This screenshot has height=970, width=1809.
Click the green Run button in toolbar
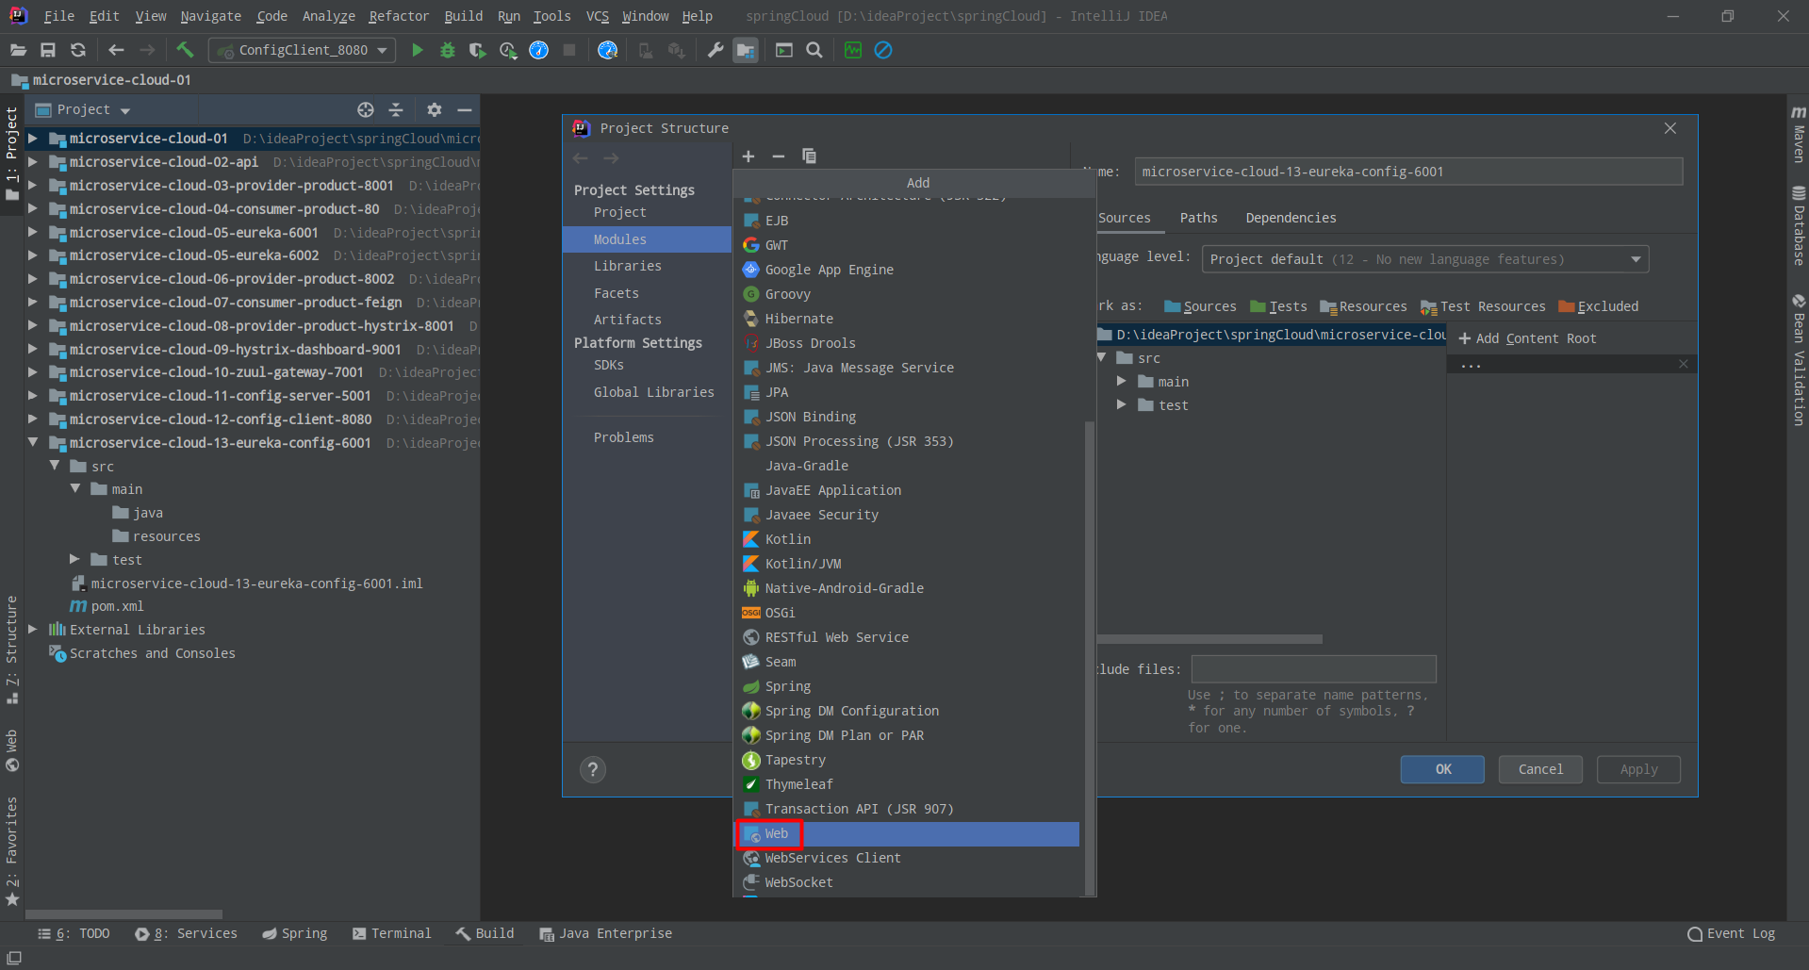[417, 50]
